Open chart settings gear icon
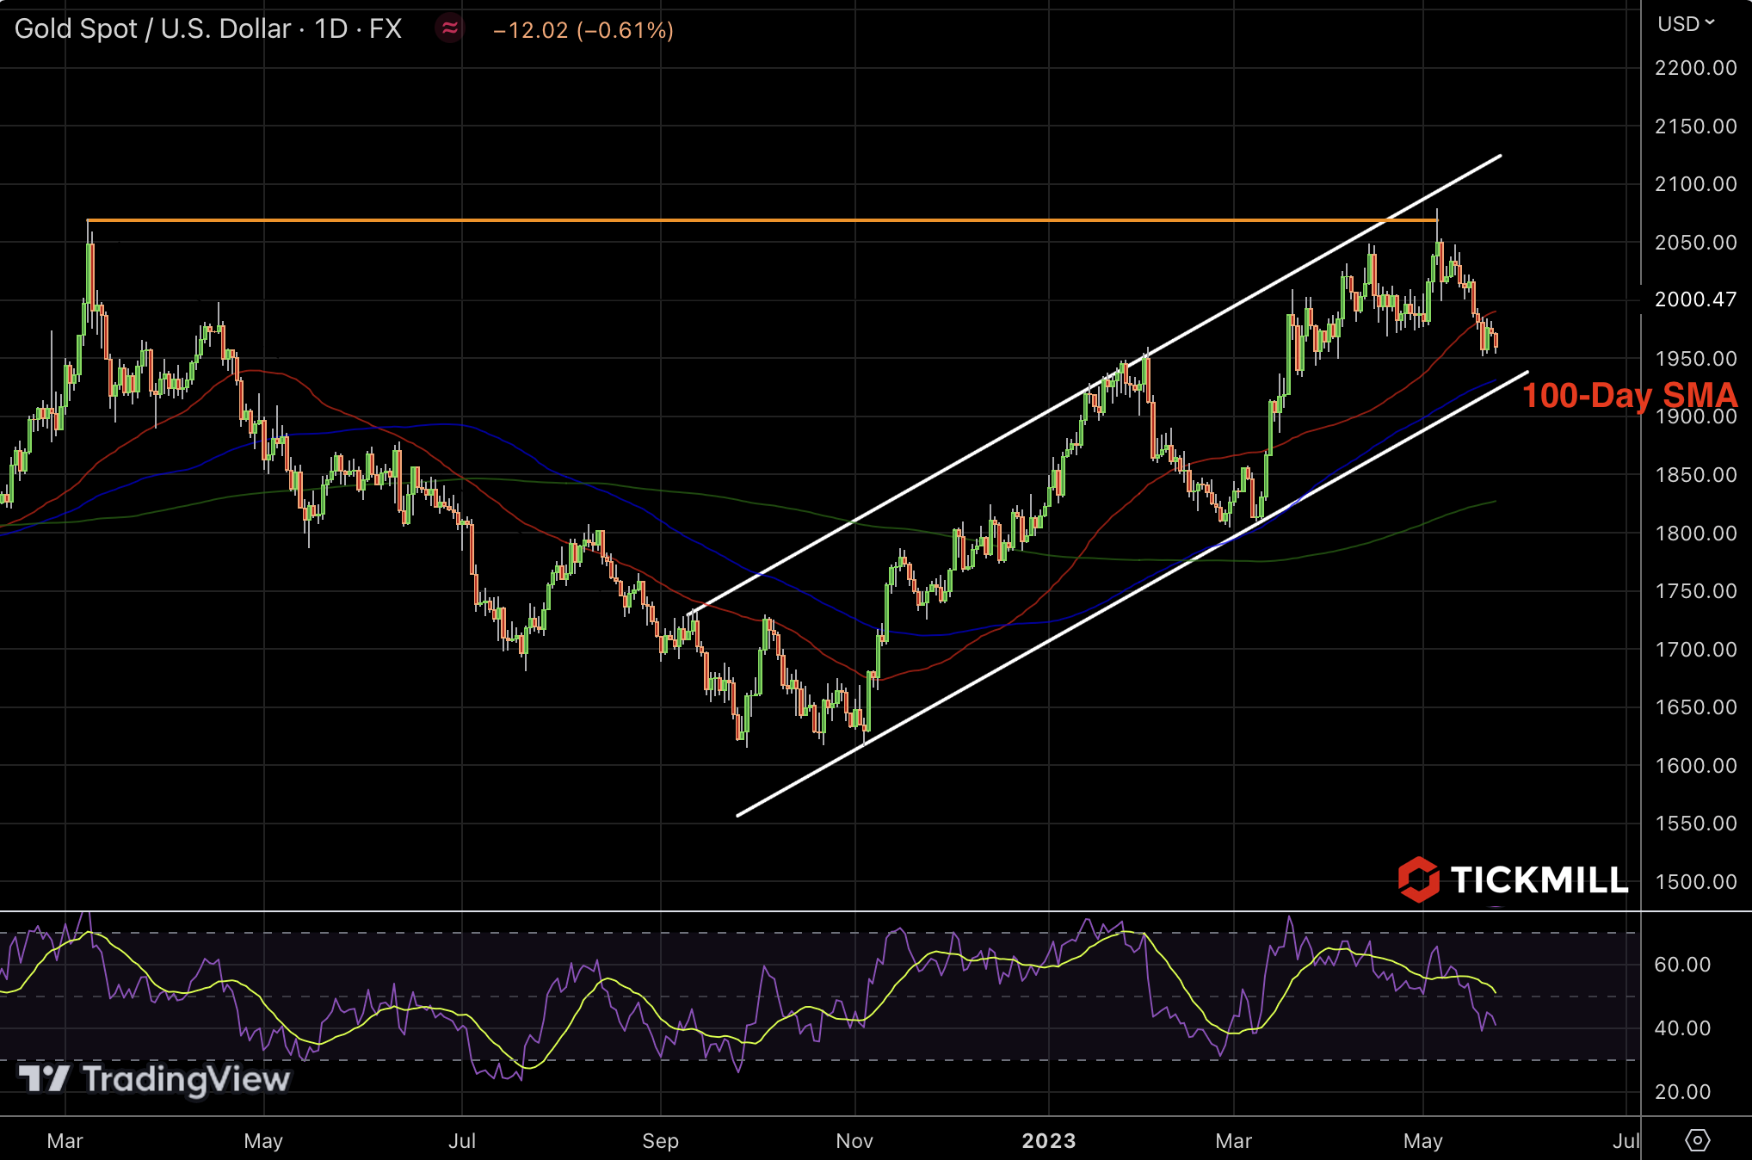This screenshot has height=1160, width=1752. tap(1697, 1140)
